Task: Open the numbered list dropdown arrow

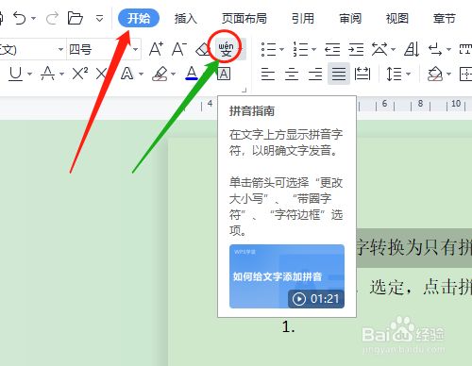Action: pyautogui.click(x=313, y=49)
